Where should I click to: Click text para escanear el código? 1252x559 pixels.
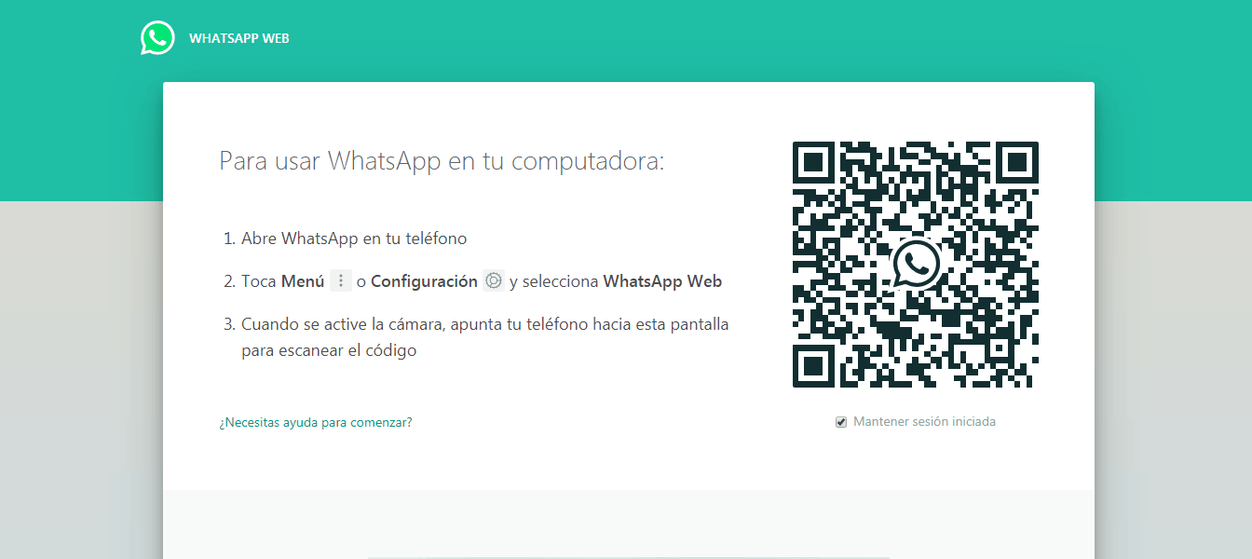click(329, 351)
